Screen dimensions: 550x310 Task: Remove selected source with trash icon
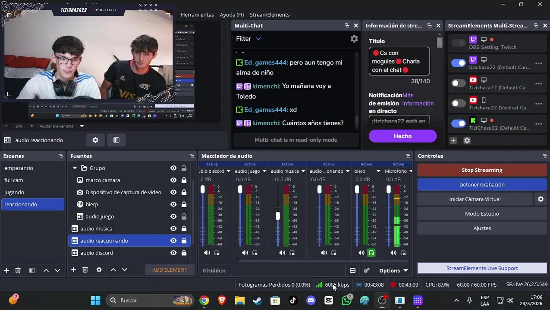click(85, 270)
